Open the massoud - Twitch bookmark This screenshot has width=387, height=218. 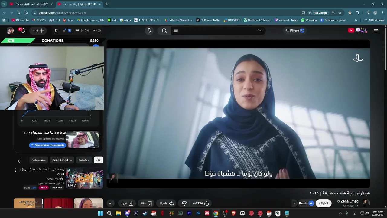[286, 20]
